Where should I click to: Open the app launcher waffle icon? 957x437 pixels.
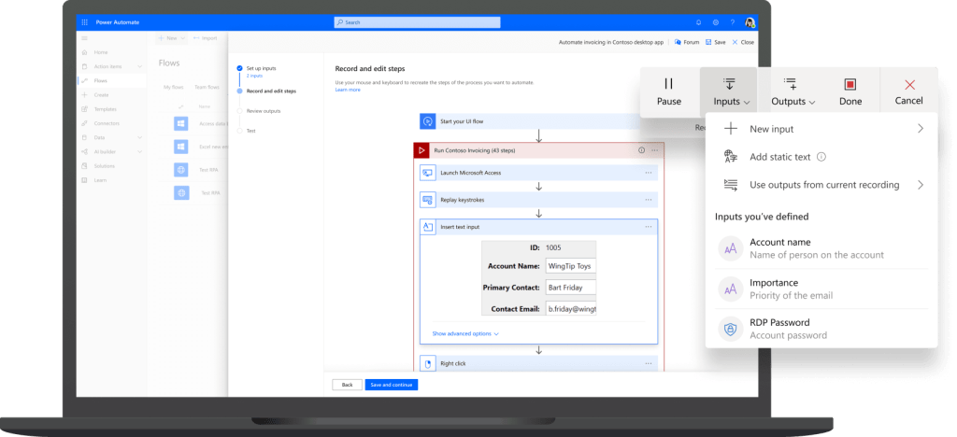coord(84,22)
